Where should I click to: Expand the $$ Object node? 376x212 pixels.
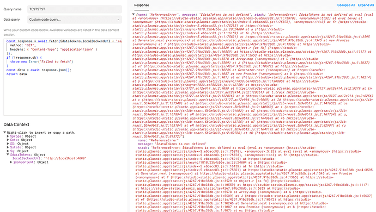pos(8,144)
